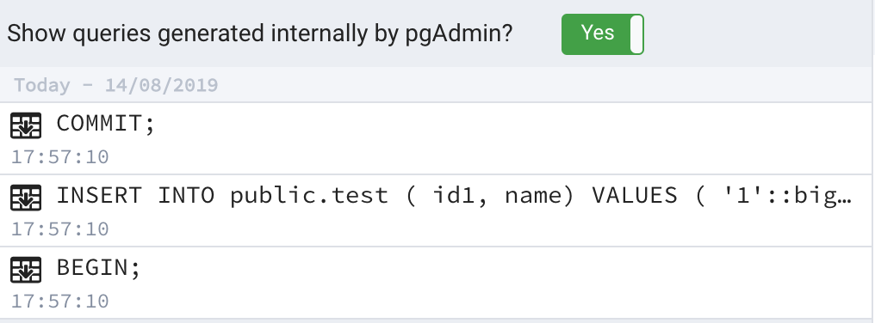Click the internal-query icon beside BEGIN
The height and width of the screenshot is (323, 875).
coord(26,270)
